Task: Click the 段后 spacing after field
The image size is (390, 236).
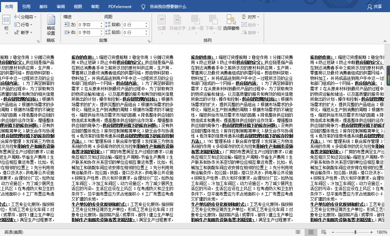Action: (134, 33)
